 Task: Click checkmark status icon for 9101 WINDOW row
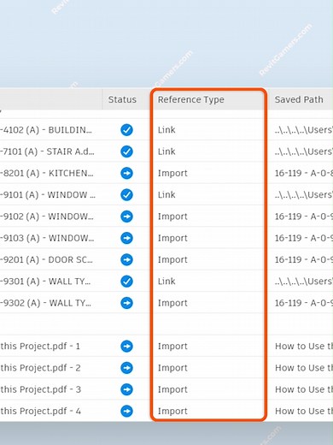(x=126, y=195)
